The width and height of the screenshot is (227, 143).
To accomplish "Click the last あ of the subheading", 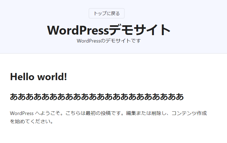I will [x=180, y=97].
